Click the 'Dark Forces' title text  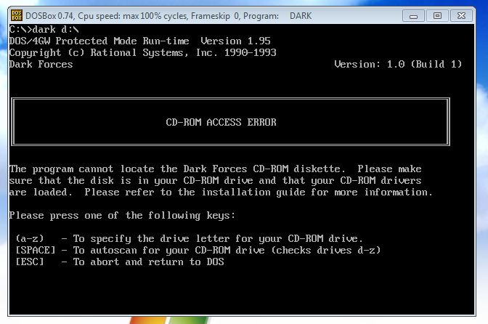[x=41, y=65]
